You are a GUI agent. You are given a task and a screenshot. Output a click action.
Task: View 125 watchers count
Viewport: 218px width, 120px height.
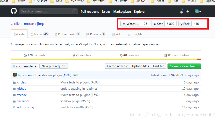(144, 24)
